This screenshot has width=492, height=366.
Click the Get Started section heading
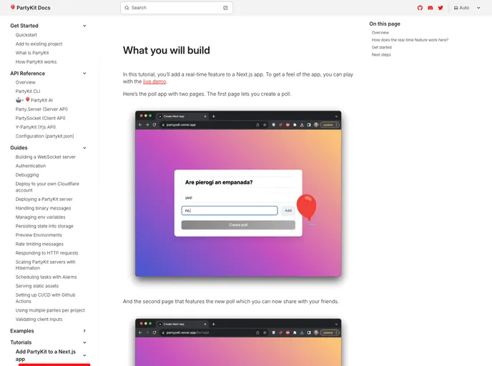(x=24, y=26)
